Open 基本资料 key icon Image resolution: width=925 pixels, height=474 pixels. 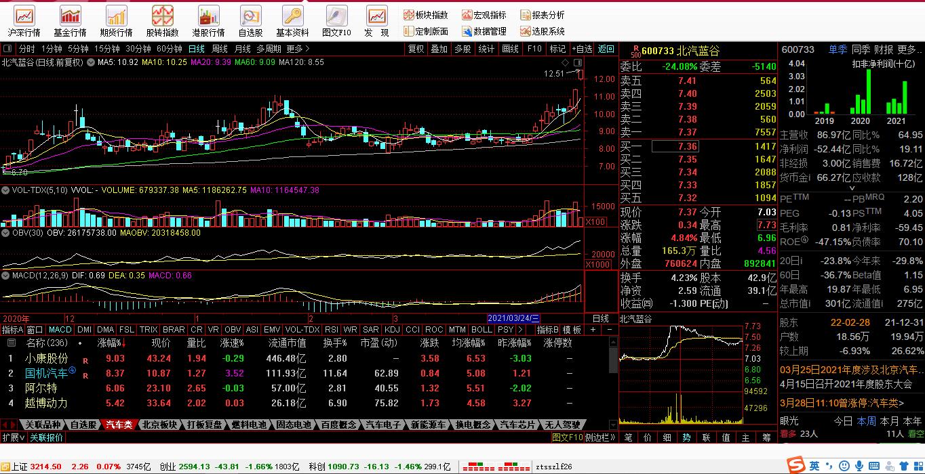(x=293, y=21)
